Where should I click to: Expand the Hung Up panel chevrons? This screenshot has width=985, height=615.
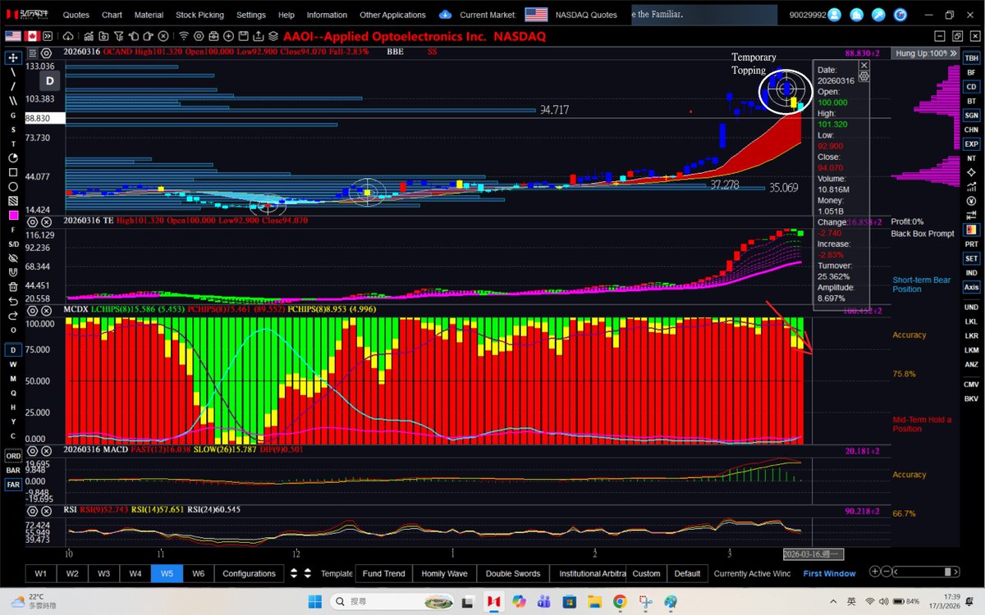pyautogui.click(x=954, y=53)
